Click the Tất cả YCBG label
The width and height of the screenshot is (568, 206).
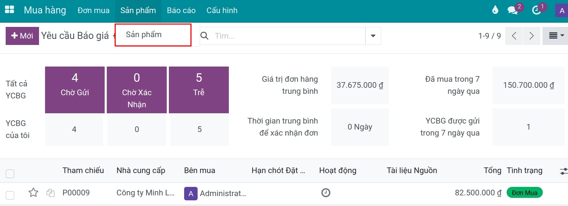click(16, 90)
